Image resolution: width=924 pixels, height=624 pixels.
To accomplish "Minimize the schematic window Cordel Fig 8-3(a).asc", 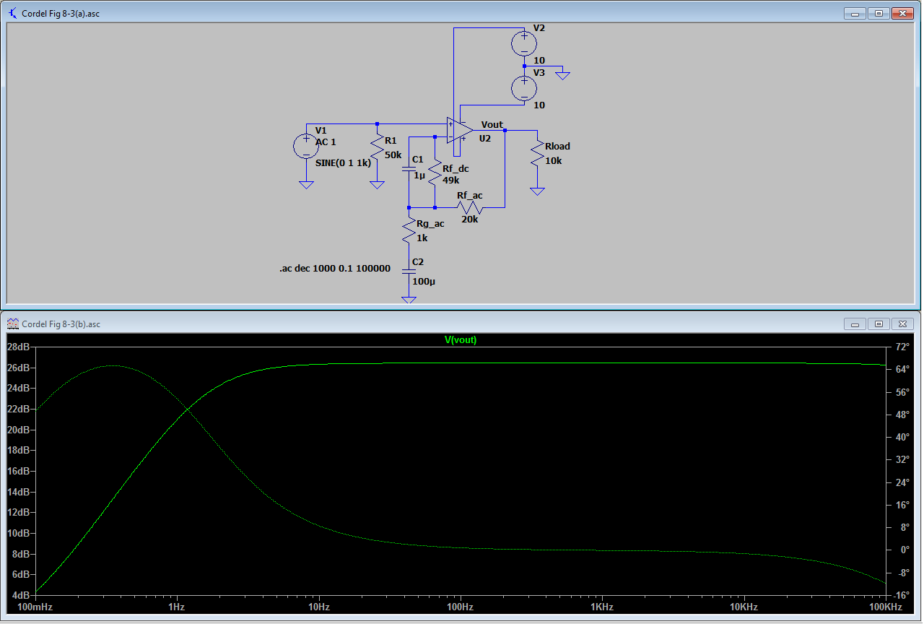I will click(x=855, y=13).
